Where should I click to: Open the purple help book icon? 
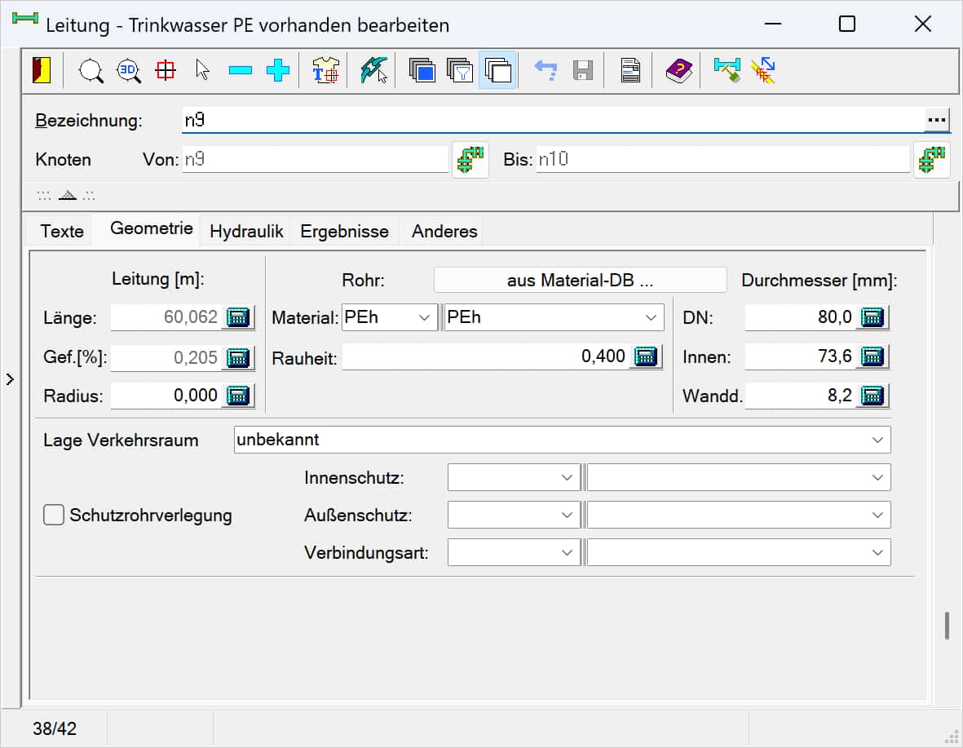coord(678,71)
